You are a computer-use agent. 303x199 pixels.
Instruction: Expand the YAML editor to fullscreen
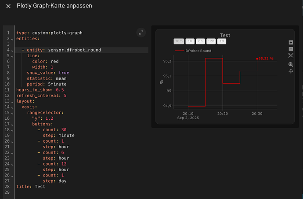tap(141, 32)
